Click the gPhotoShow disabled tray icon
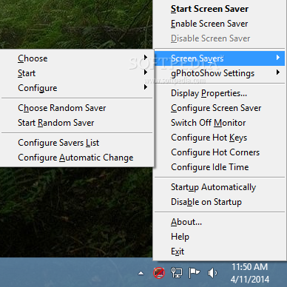The image size is (287, 287). click(159, 273)
